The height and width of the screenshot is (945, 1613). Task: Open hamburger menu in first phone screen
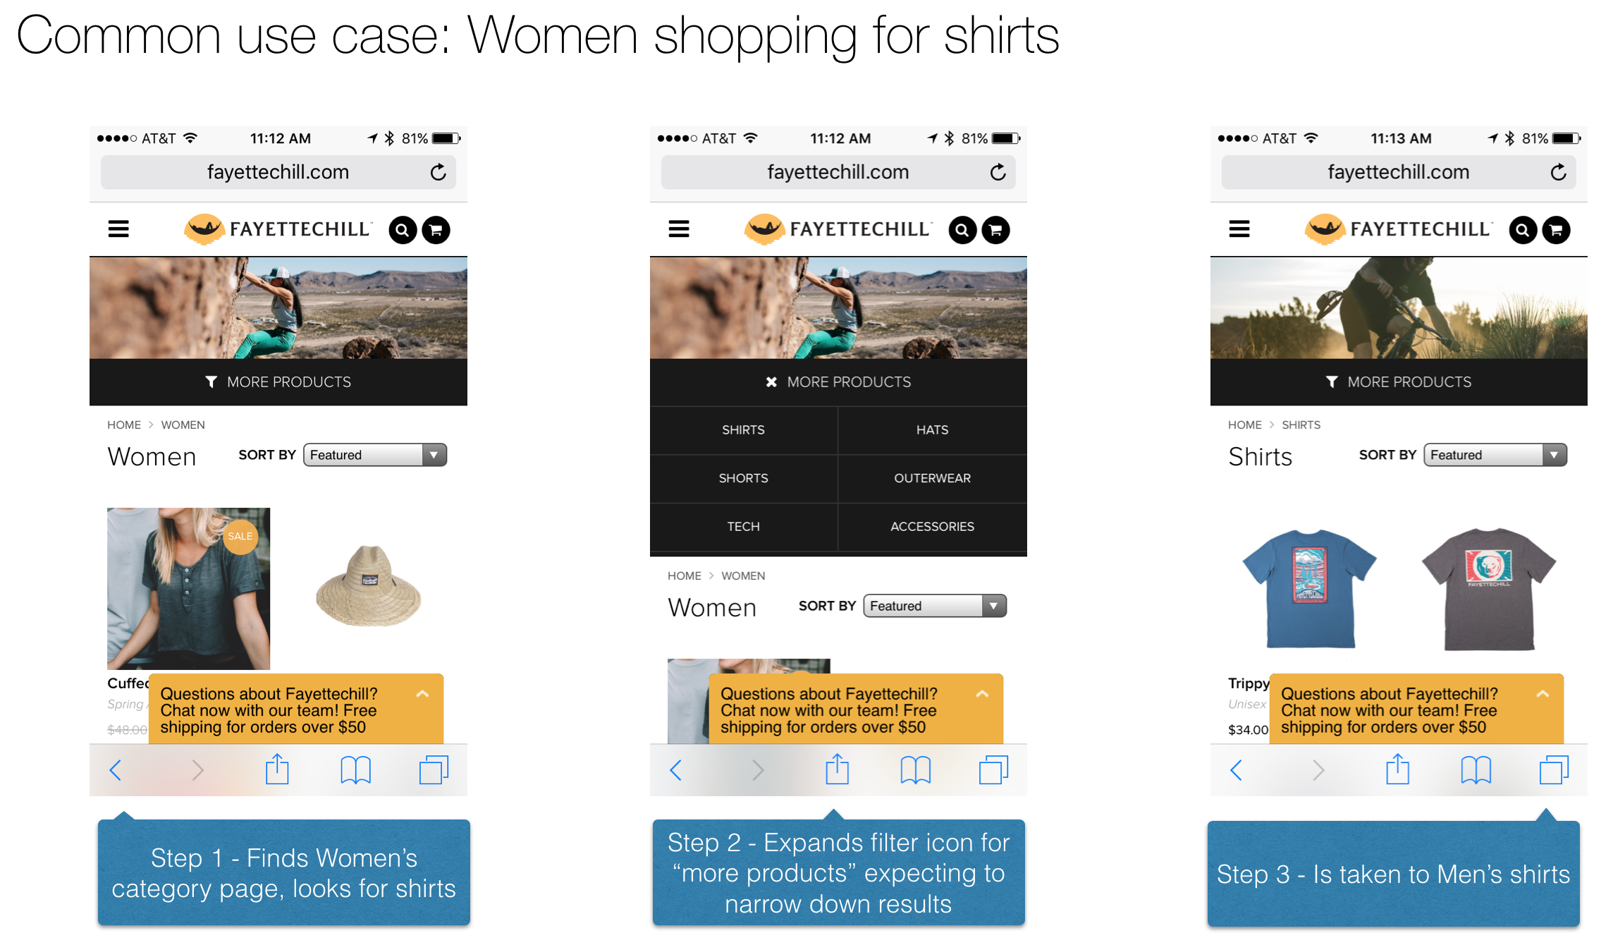click(x=118, y=229)
